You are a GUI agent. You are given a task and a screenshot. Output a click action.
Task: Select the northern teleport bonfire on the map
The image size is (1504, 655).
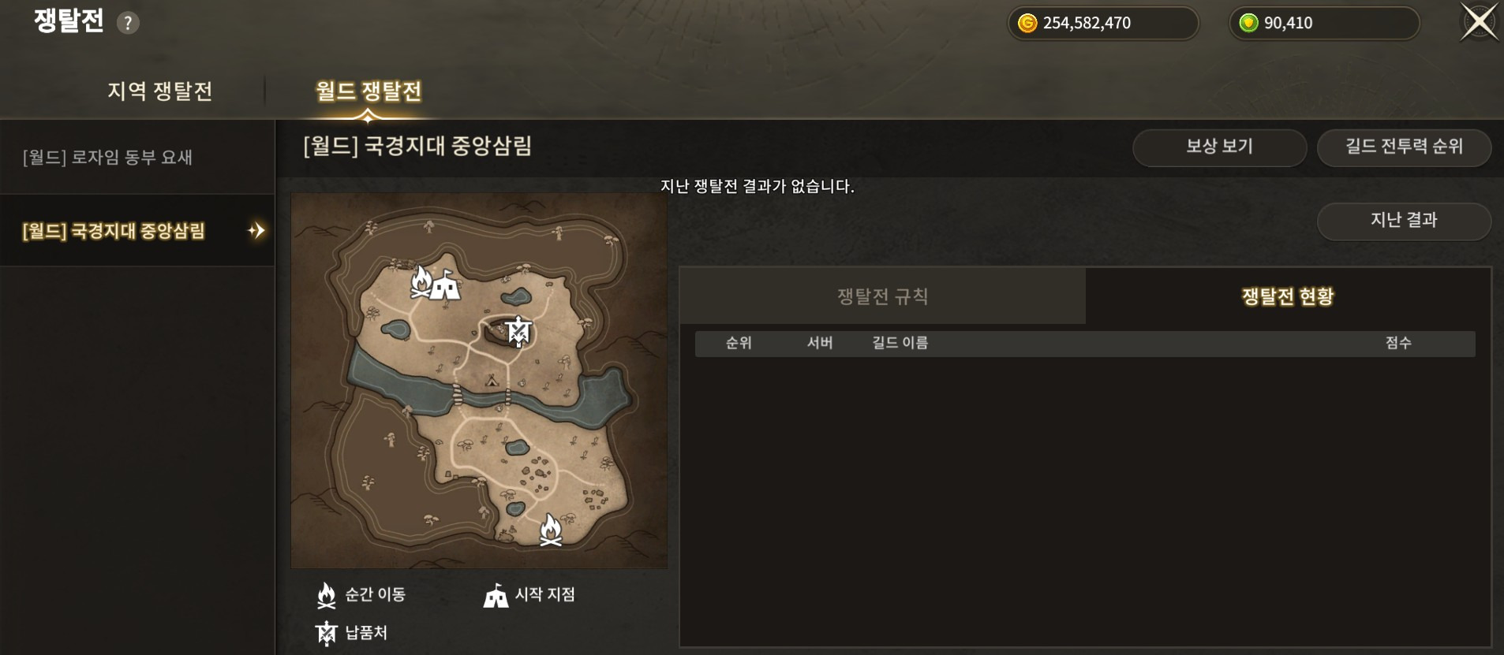[x=421, y=281]
